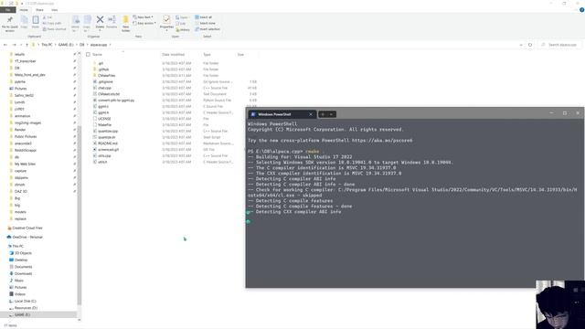The width and height of the screenshot is (585, 329).
Task: Click the New folder icon
Action: [x=126, y=20]
